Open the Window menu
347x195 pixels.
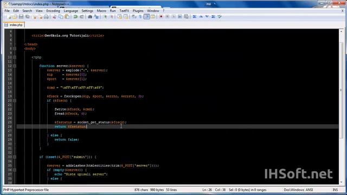tap(153, 11)
